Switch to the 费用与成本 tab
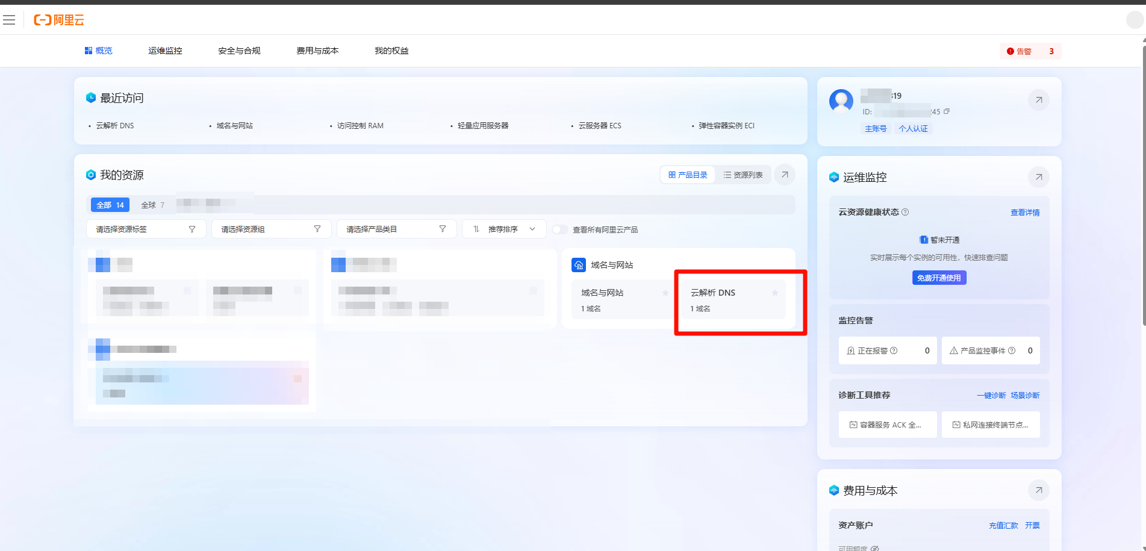 (317, 51)
